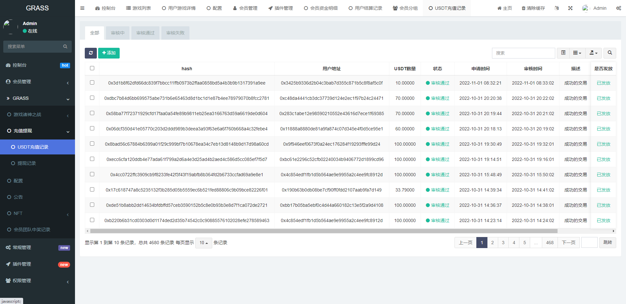Click the green 添加 button
This screenshot has height=304, width=626.
(x=109, y=53)
